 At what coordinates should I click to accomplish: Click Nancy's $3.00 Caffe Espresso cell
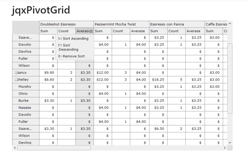(x=214, y=73)
